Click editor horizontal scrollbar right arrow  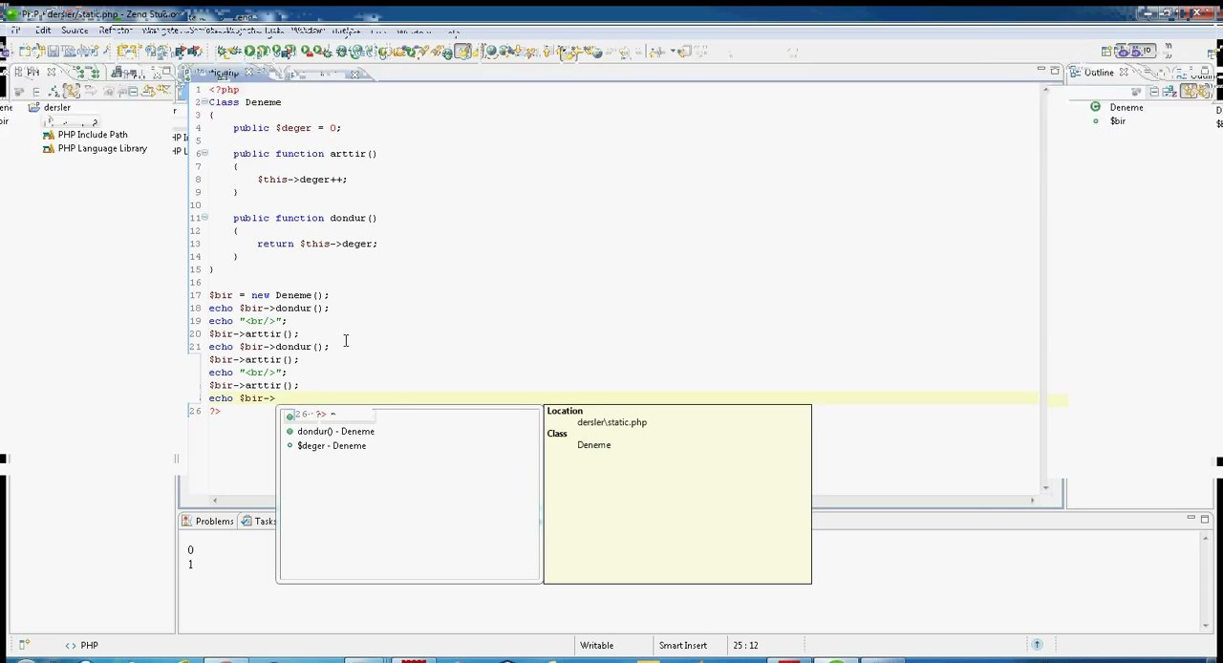1032,500
